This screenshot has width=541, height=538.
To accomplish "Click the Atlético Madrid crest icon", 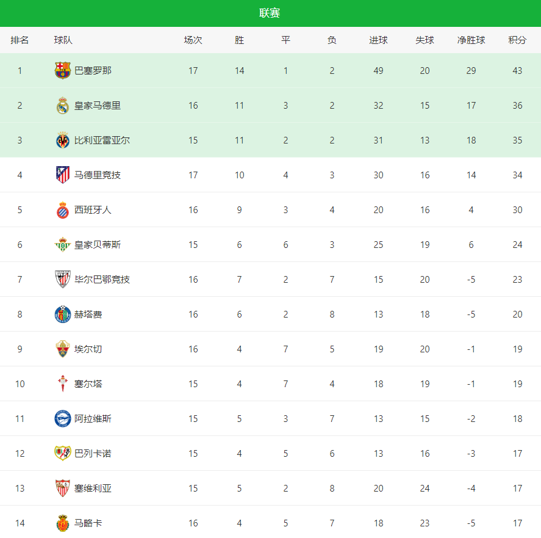I will point(63,175).
